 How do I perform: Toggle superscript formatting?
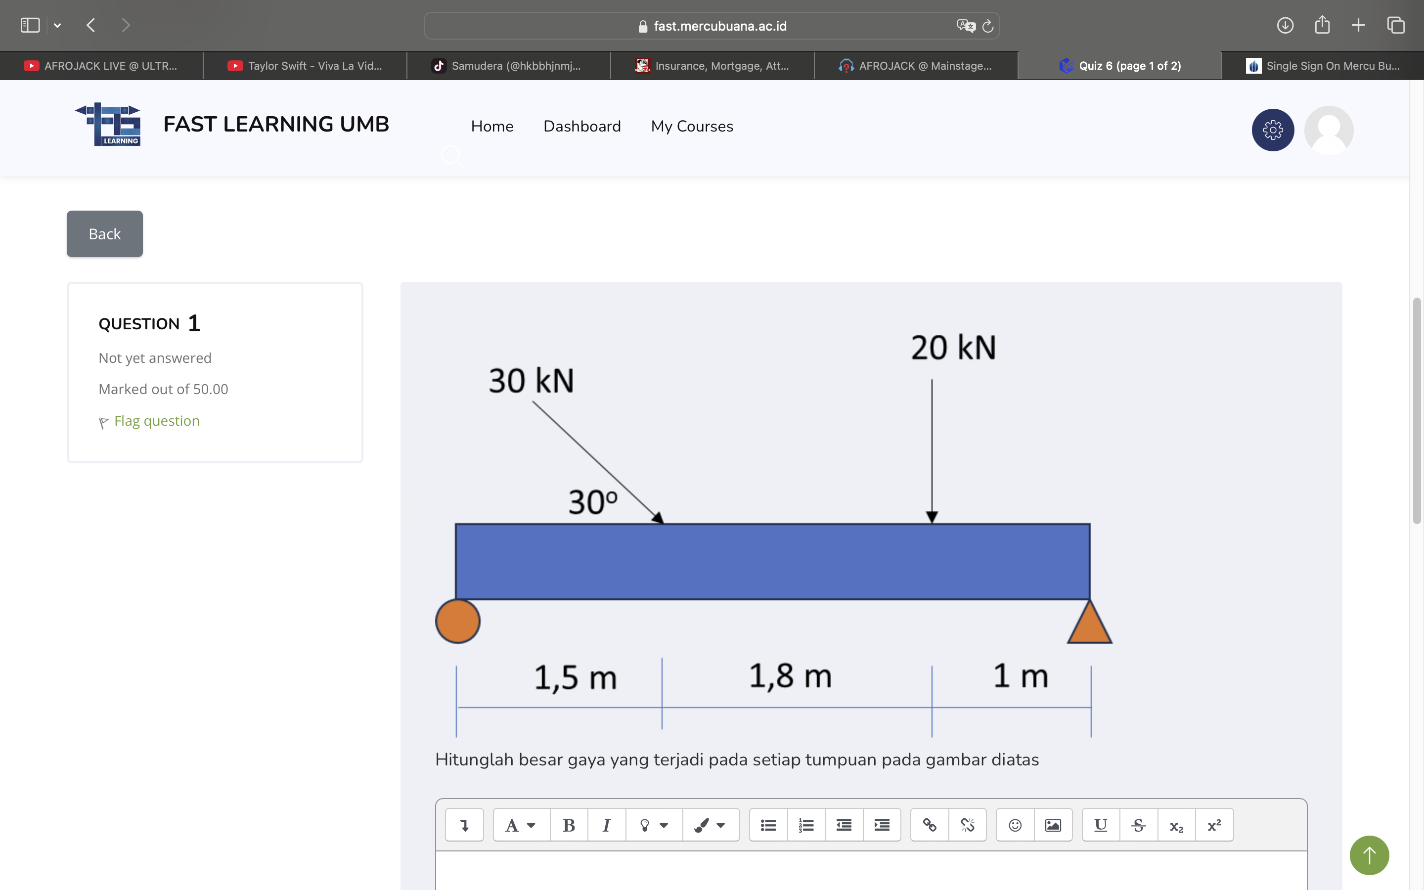point(1214,825)
